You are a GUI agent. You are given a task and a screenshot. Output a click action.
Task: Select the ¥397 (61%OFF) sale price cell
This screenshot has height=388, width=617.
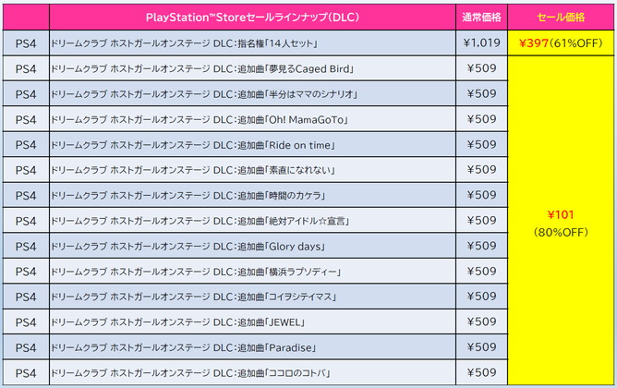(x=560, y=42)
